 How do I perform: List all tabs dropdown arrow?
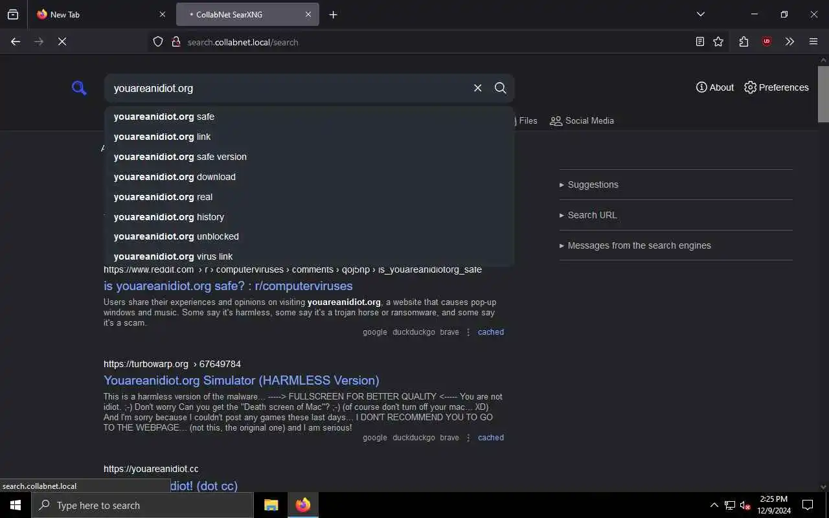(x=701, y=14)
